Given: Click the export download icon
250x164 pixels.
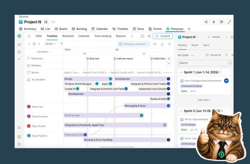Looking at the screenshot, I should 162,44.
